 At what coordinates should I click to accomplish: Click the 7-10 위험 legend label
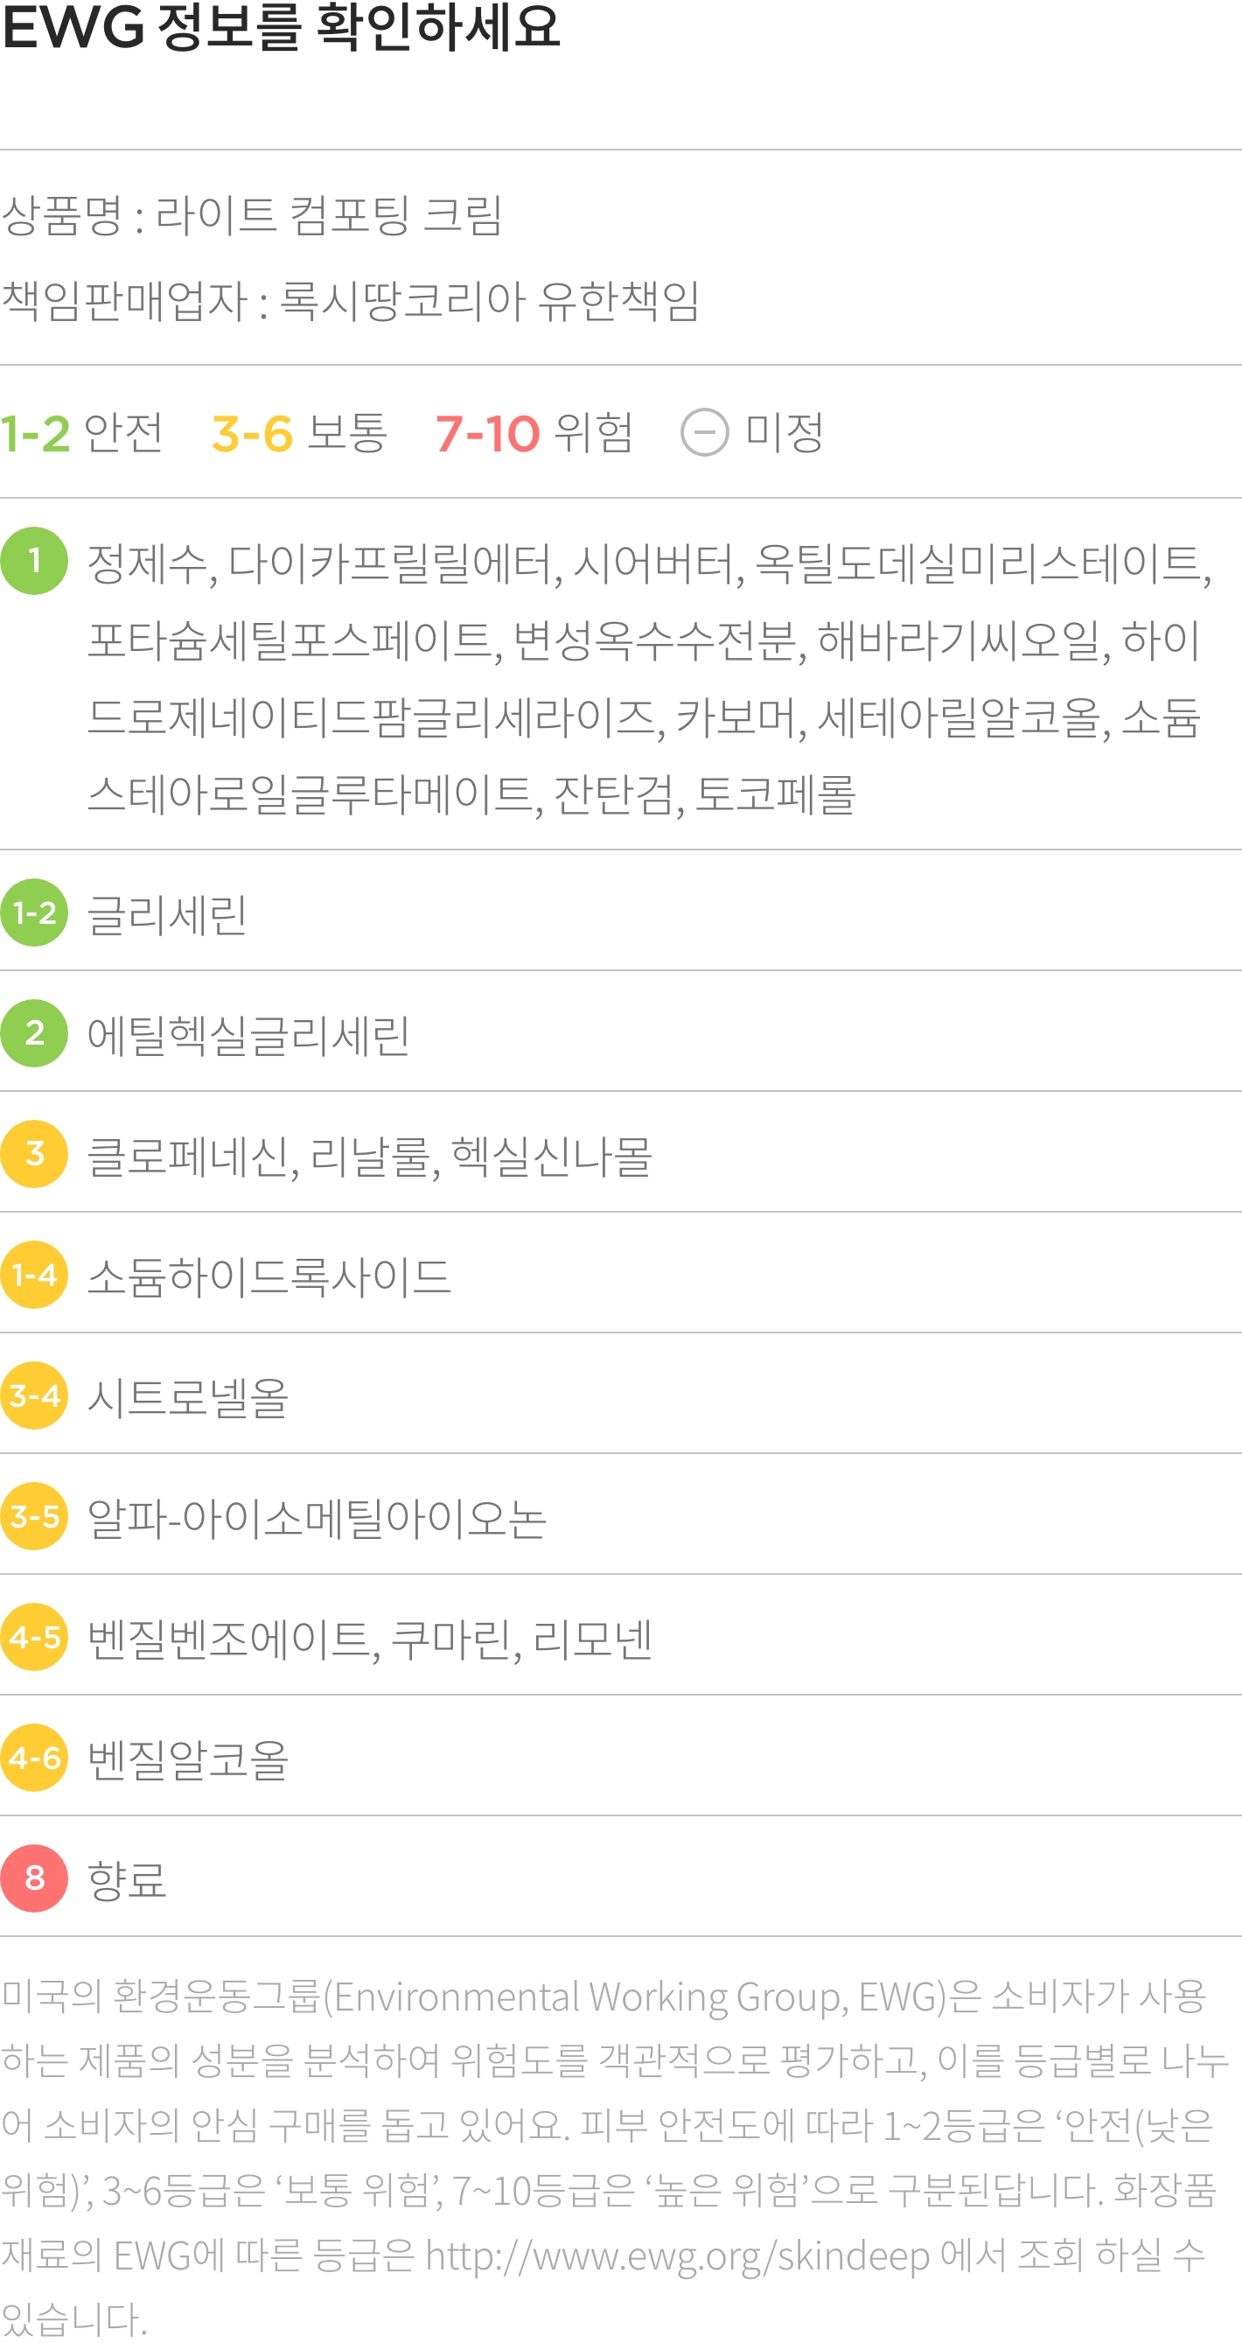[x=534, y=433]
